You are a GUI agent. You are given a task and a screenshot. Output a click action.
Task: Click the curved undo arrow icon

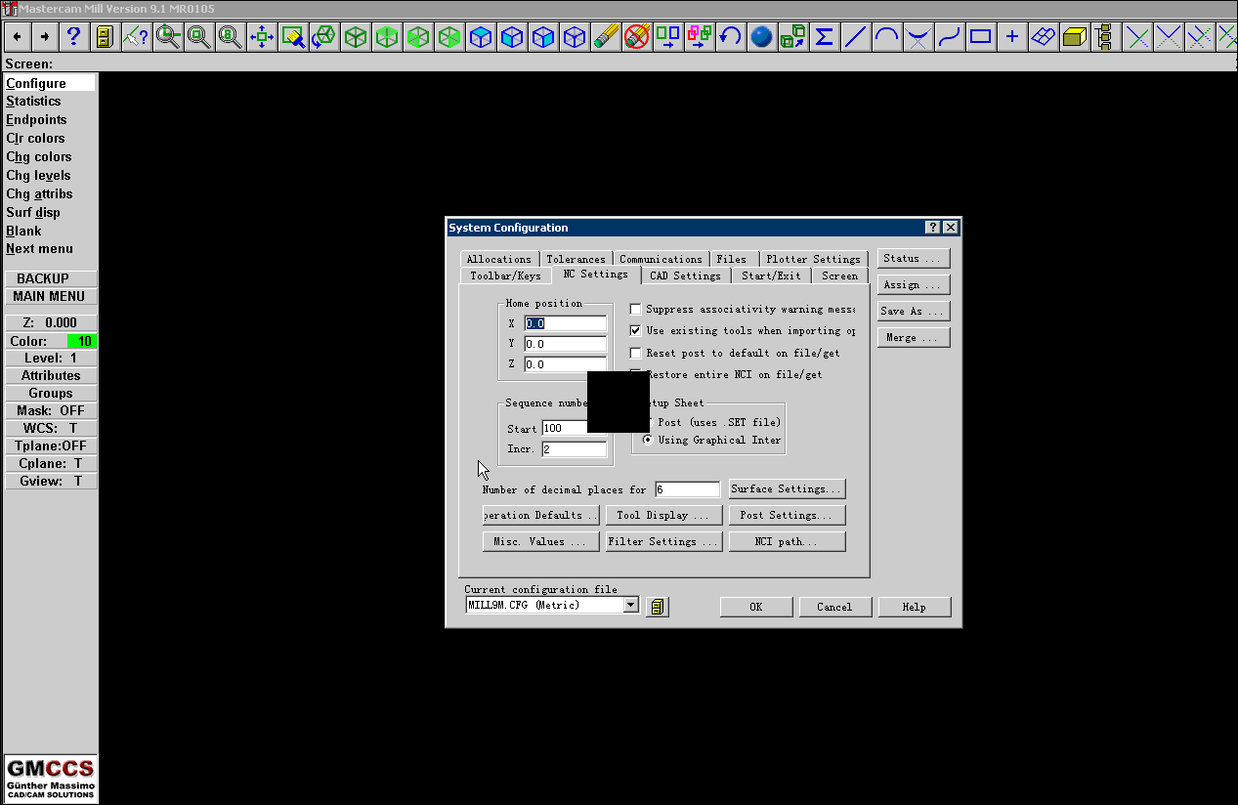pyautogui.click(x=730, y=37)
